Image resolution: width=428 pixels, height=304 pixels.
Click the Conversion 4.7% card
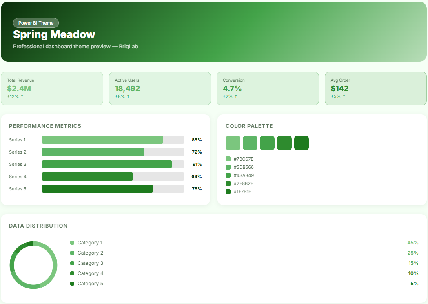click(267, 89)
